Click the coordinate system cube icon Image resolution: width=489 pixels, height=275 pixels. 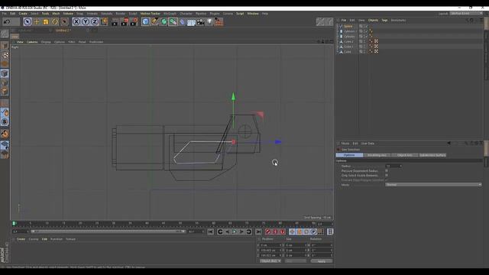pyautogui.click(x=104, y=21)
